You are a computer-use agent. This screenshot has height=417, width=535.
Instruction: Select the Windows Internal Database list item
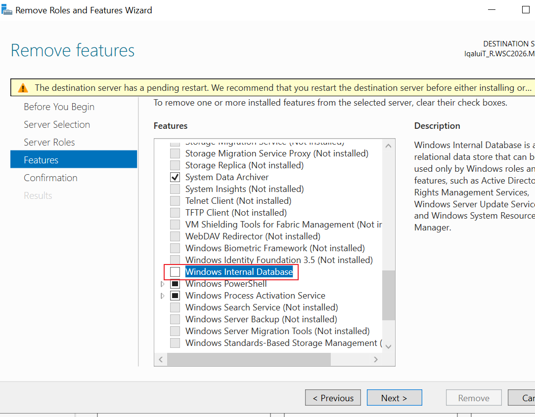point(239,271)
